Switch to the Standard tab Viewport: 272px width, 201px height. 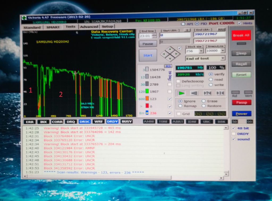32,28
